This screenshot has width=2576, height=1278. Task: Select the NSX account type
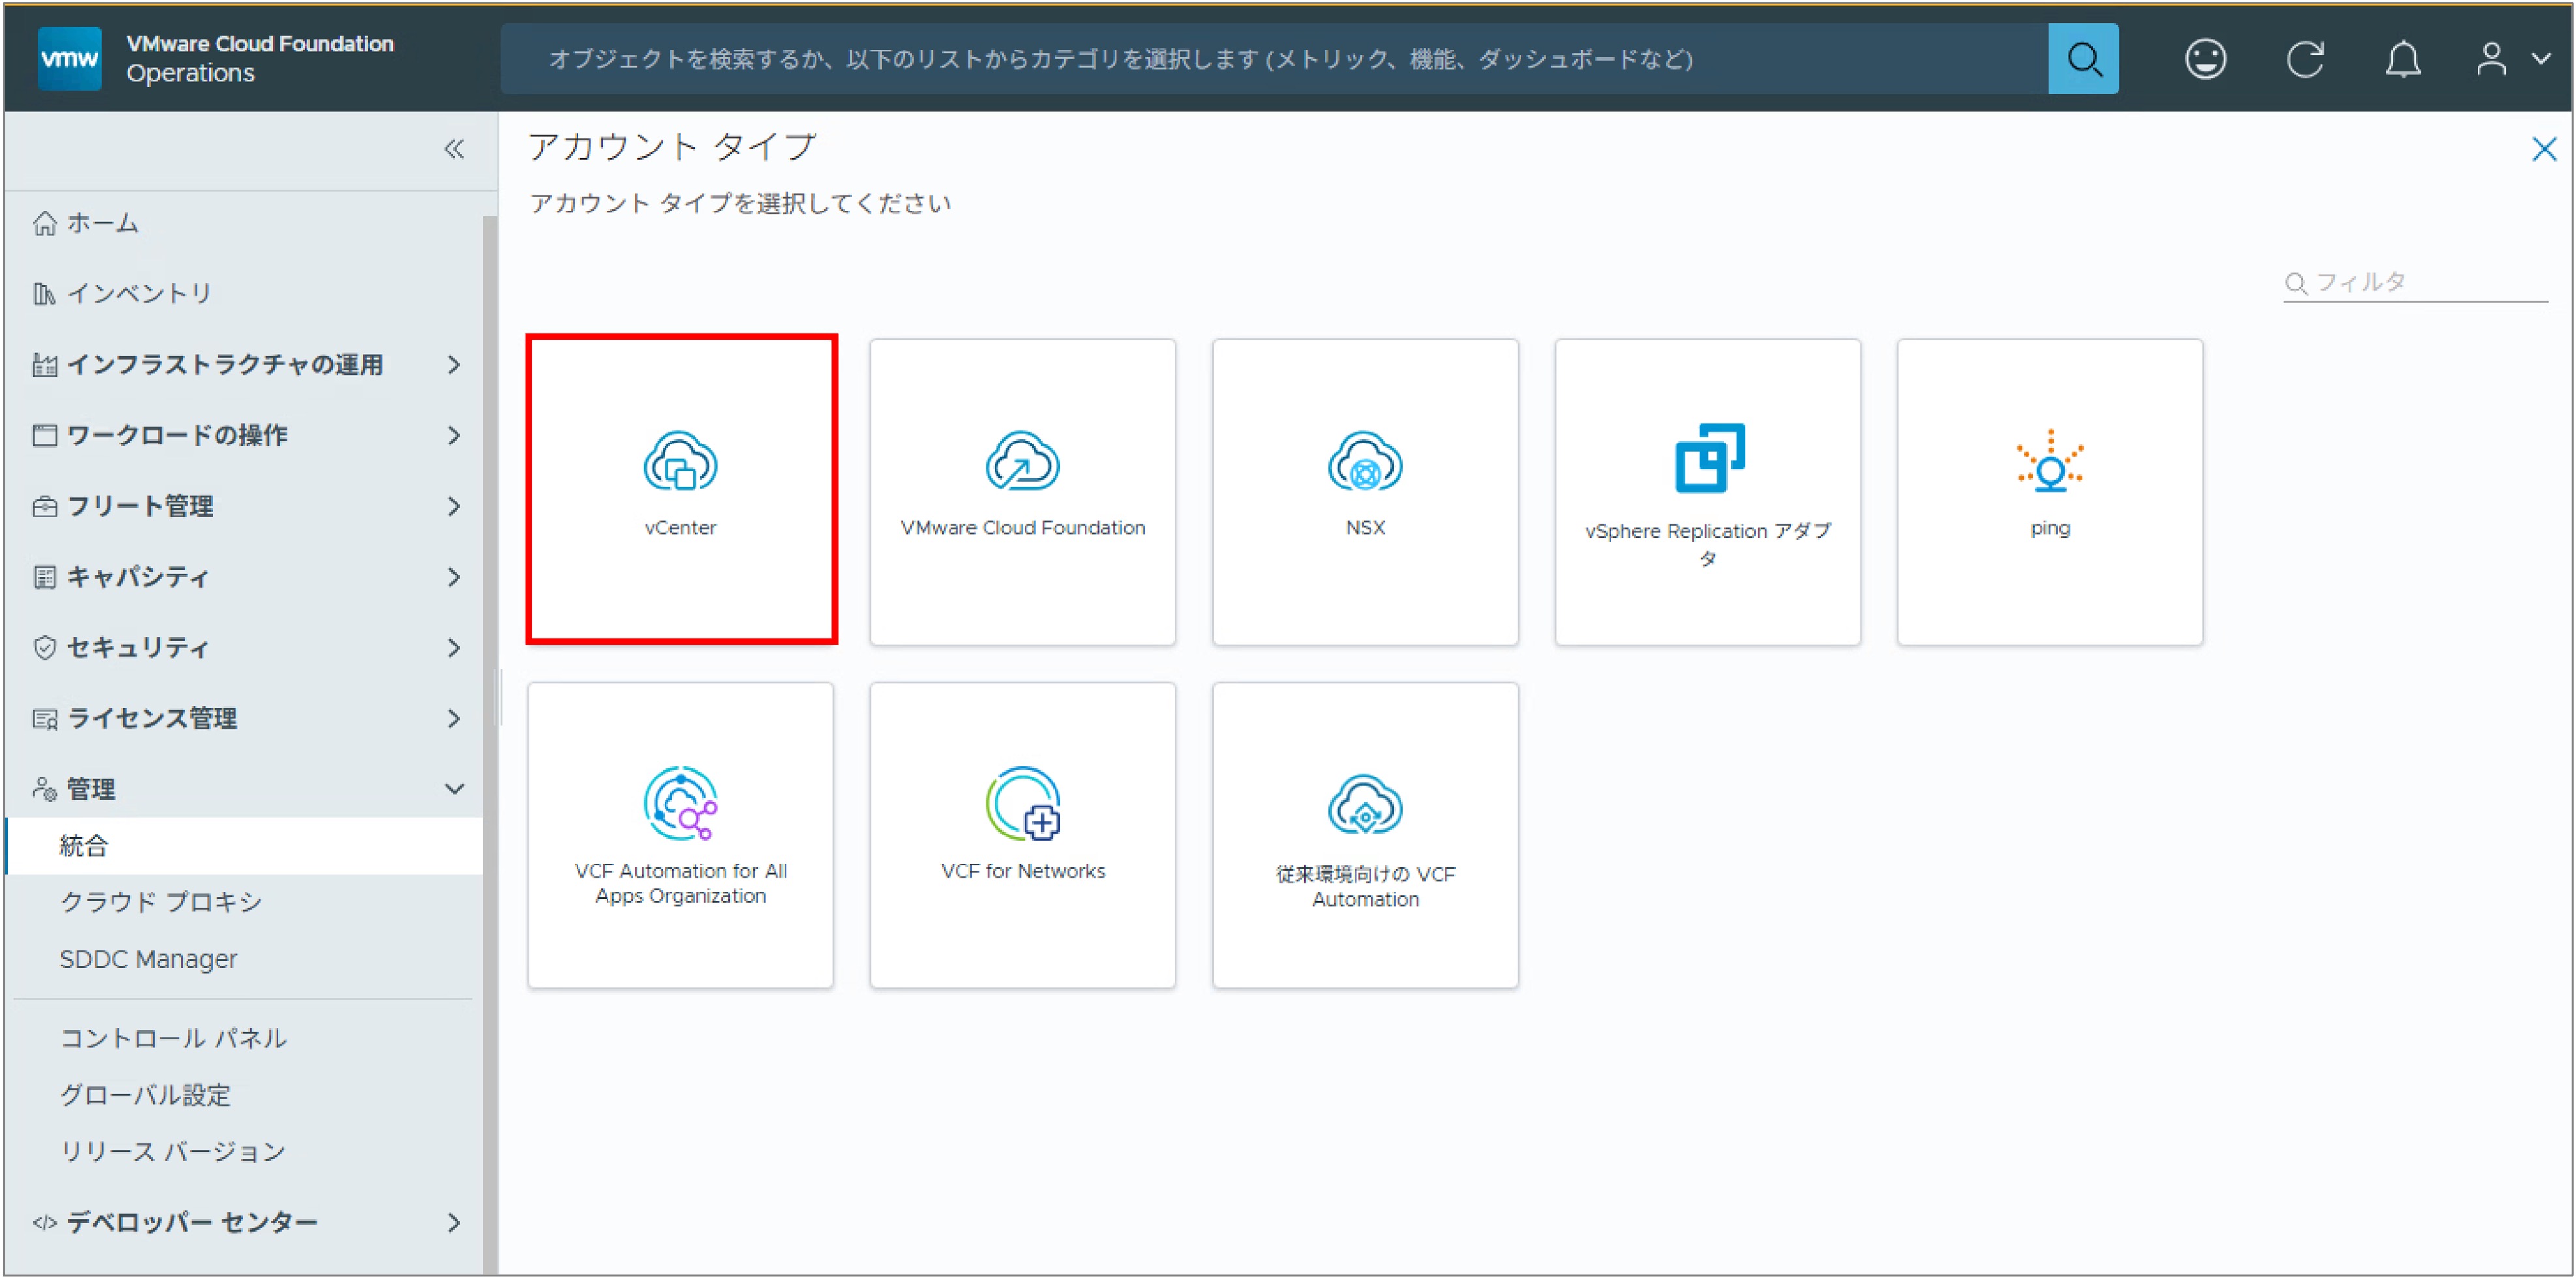coord(1365,491)
